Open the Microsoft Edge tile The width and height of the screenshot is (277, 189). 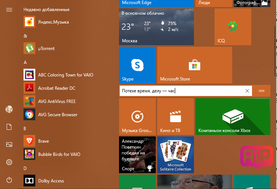[x=157, y=3]
